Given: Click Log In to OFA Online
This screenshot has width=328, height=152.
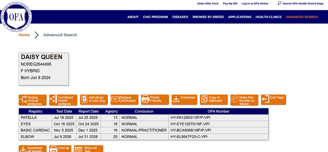Looking at the screenshot, I should (x=255, y=4).
